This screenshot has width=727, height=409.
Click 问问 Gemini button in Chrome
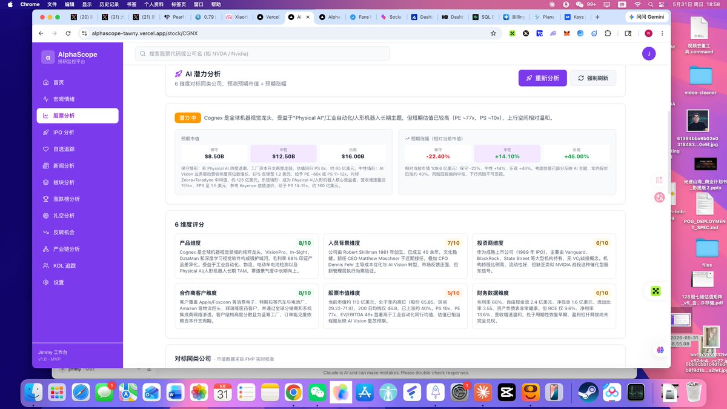point(648,17)
